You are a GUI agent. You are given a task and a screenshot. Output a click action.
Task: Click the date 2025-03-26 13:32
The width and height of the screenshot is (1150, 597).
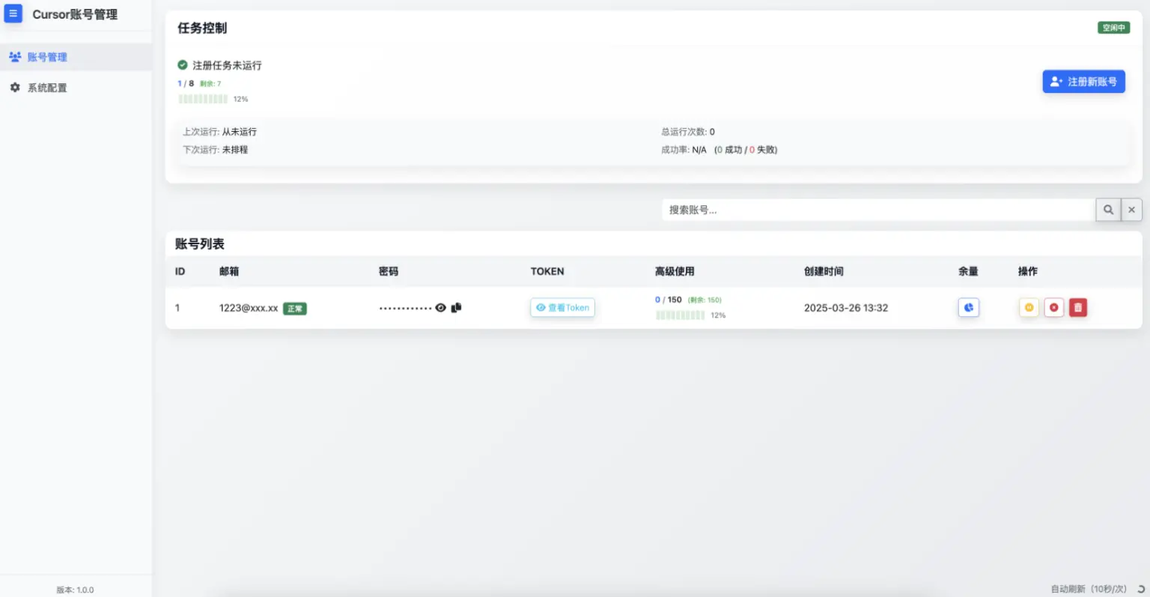846,308
